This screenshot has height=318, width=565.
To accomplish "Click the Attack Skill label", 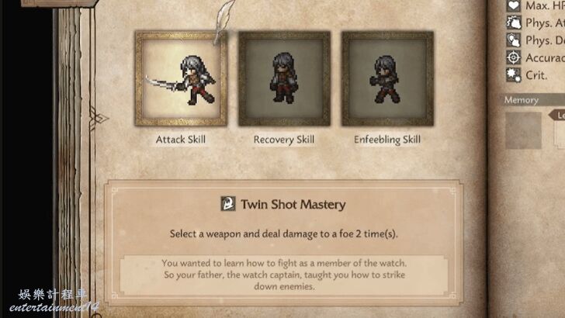I will [181, 140].
